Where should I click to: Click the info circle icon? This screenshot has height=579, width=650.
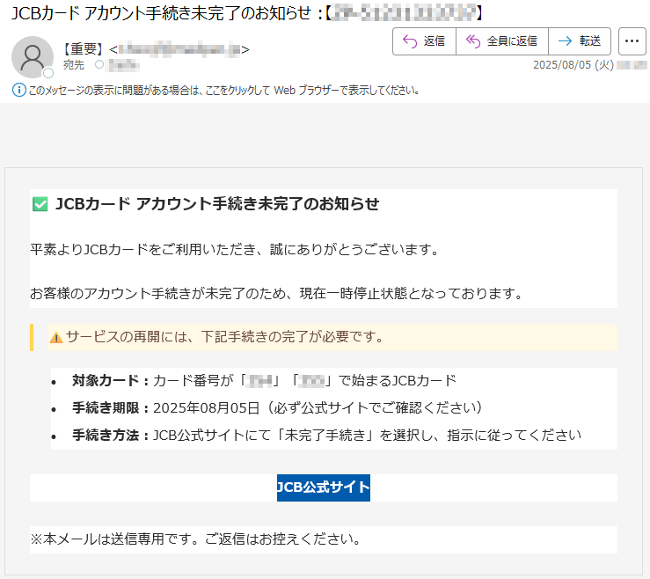(18, 90)
